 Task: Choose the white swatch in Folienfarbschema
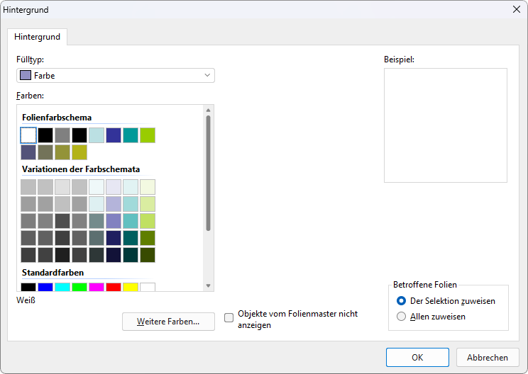click(28, 135)
